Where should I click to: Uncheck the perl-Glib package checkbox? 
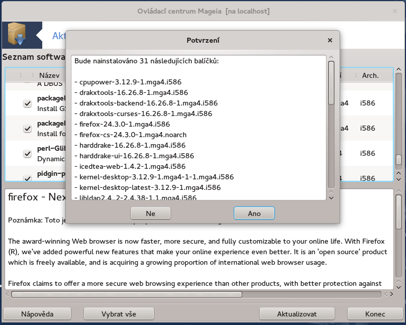(28, 154)
